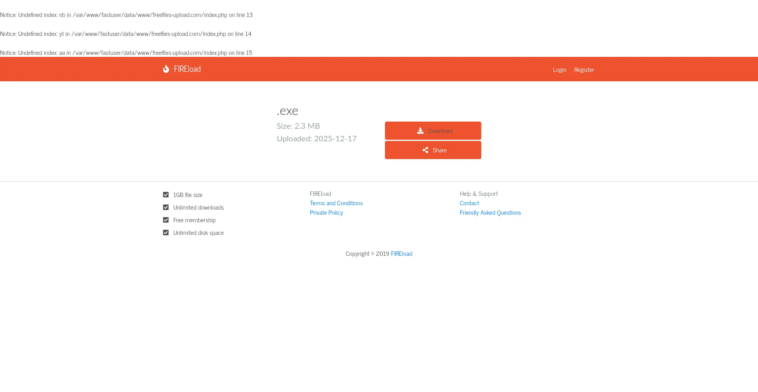Click the share network icon on Share button
This screenshot has width=758, height=392.
click(x=426, y=150)
